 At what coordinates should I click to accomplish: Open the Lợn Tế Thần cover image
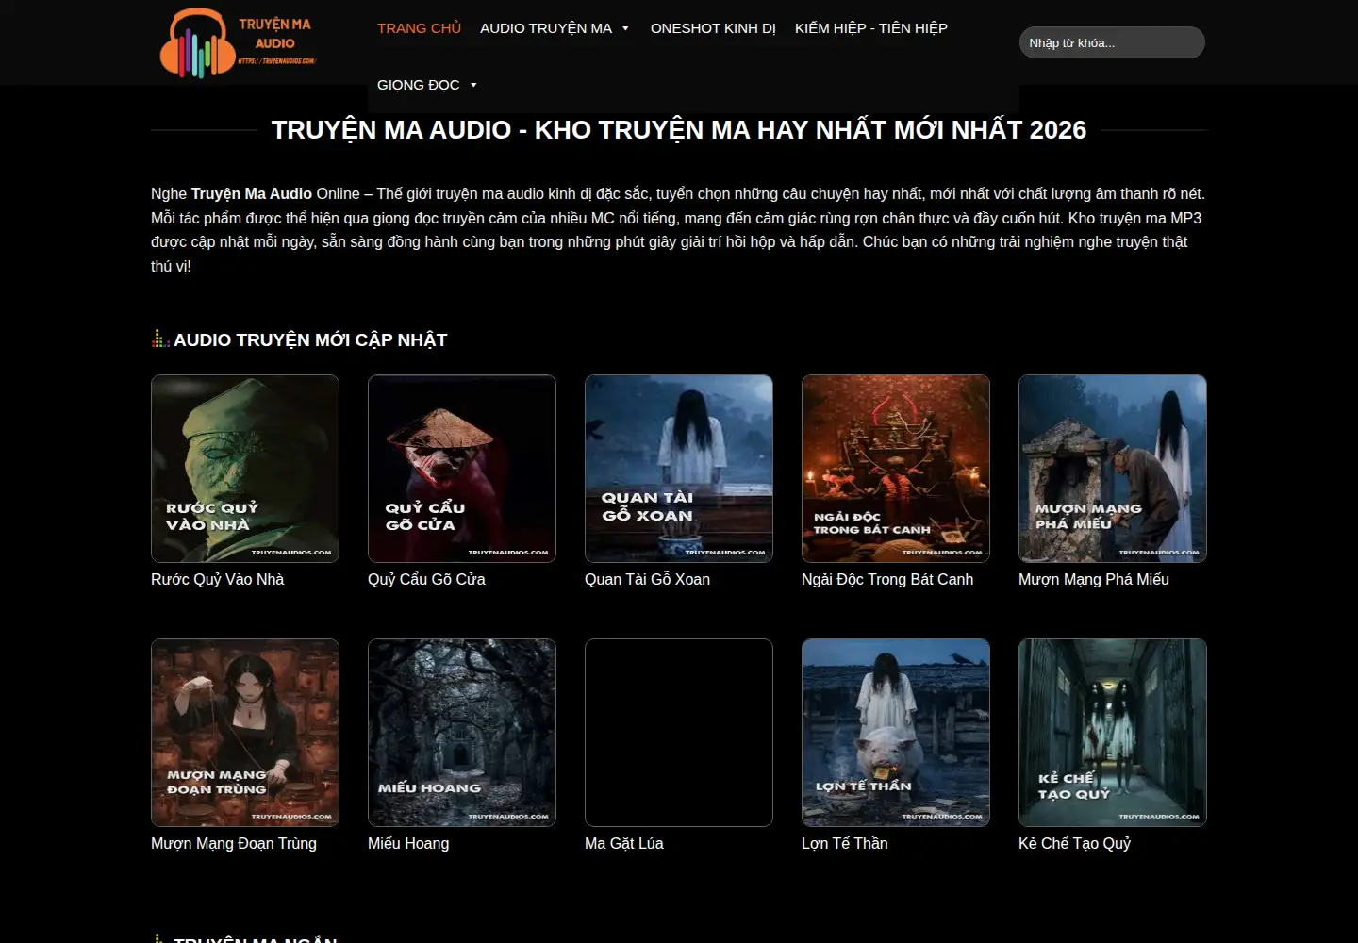(x=896, y=733)
